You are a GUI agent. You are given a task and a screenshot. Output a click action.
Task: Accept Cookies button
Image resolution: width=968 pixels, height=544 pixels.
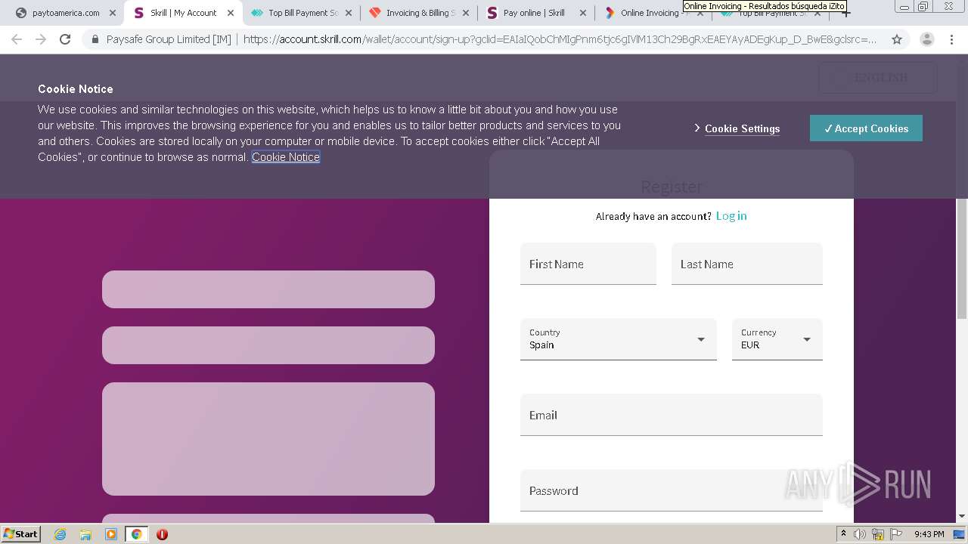pos(866,128)
